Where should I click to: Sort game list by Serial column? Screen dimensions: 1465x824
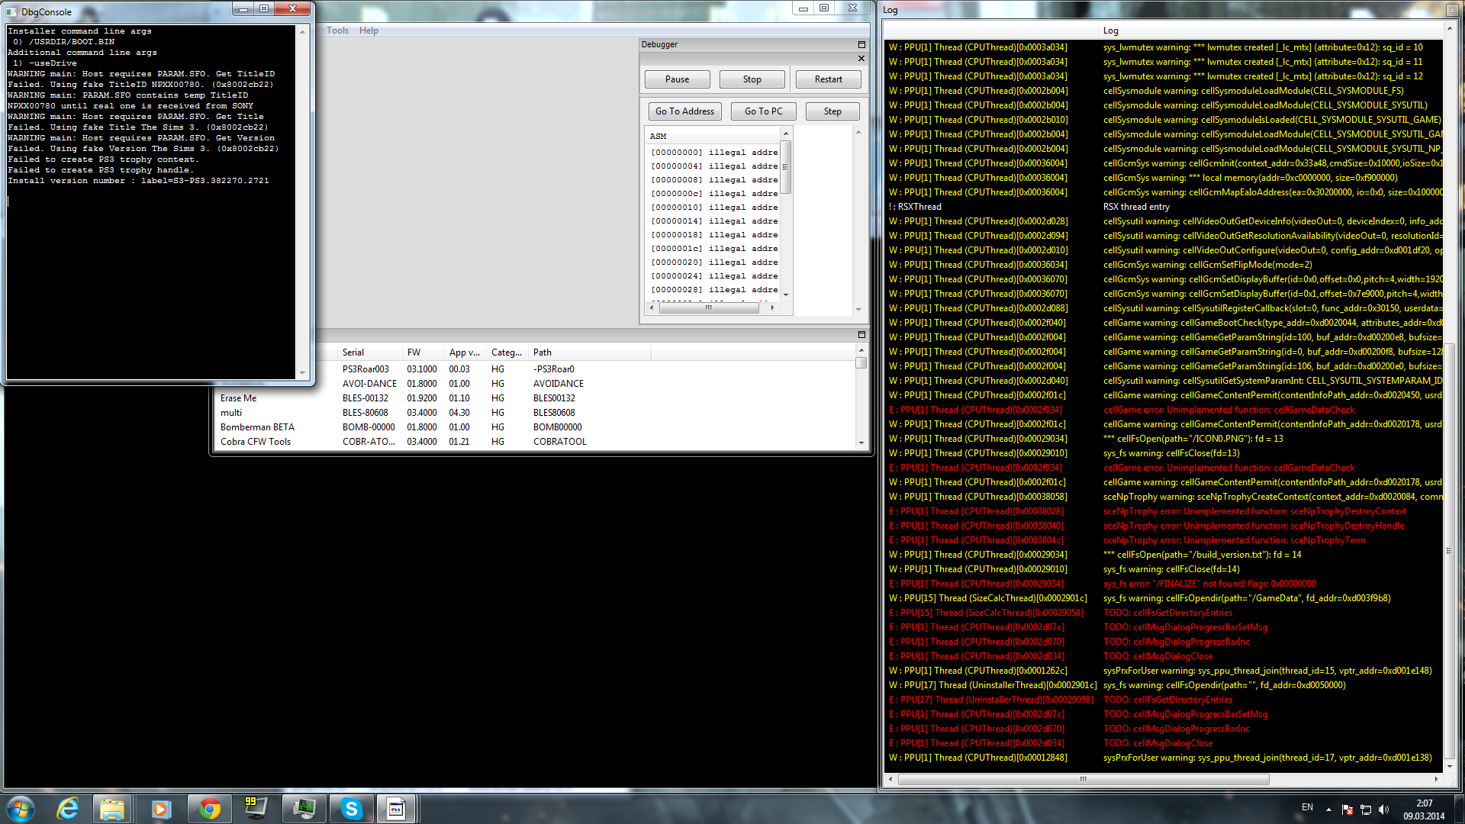click(353, 352)
